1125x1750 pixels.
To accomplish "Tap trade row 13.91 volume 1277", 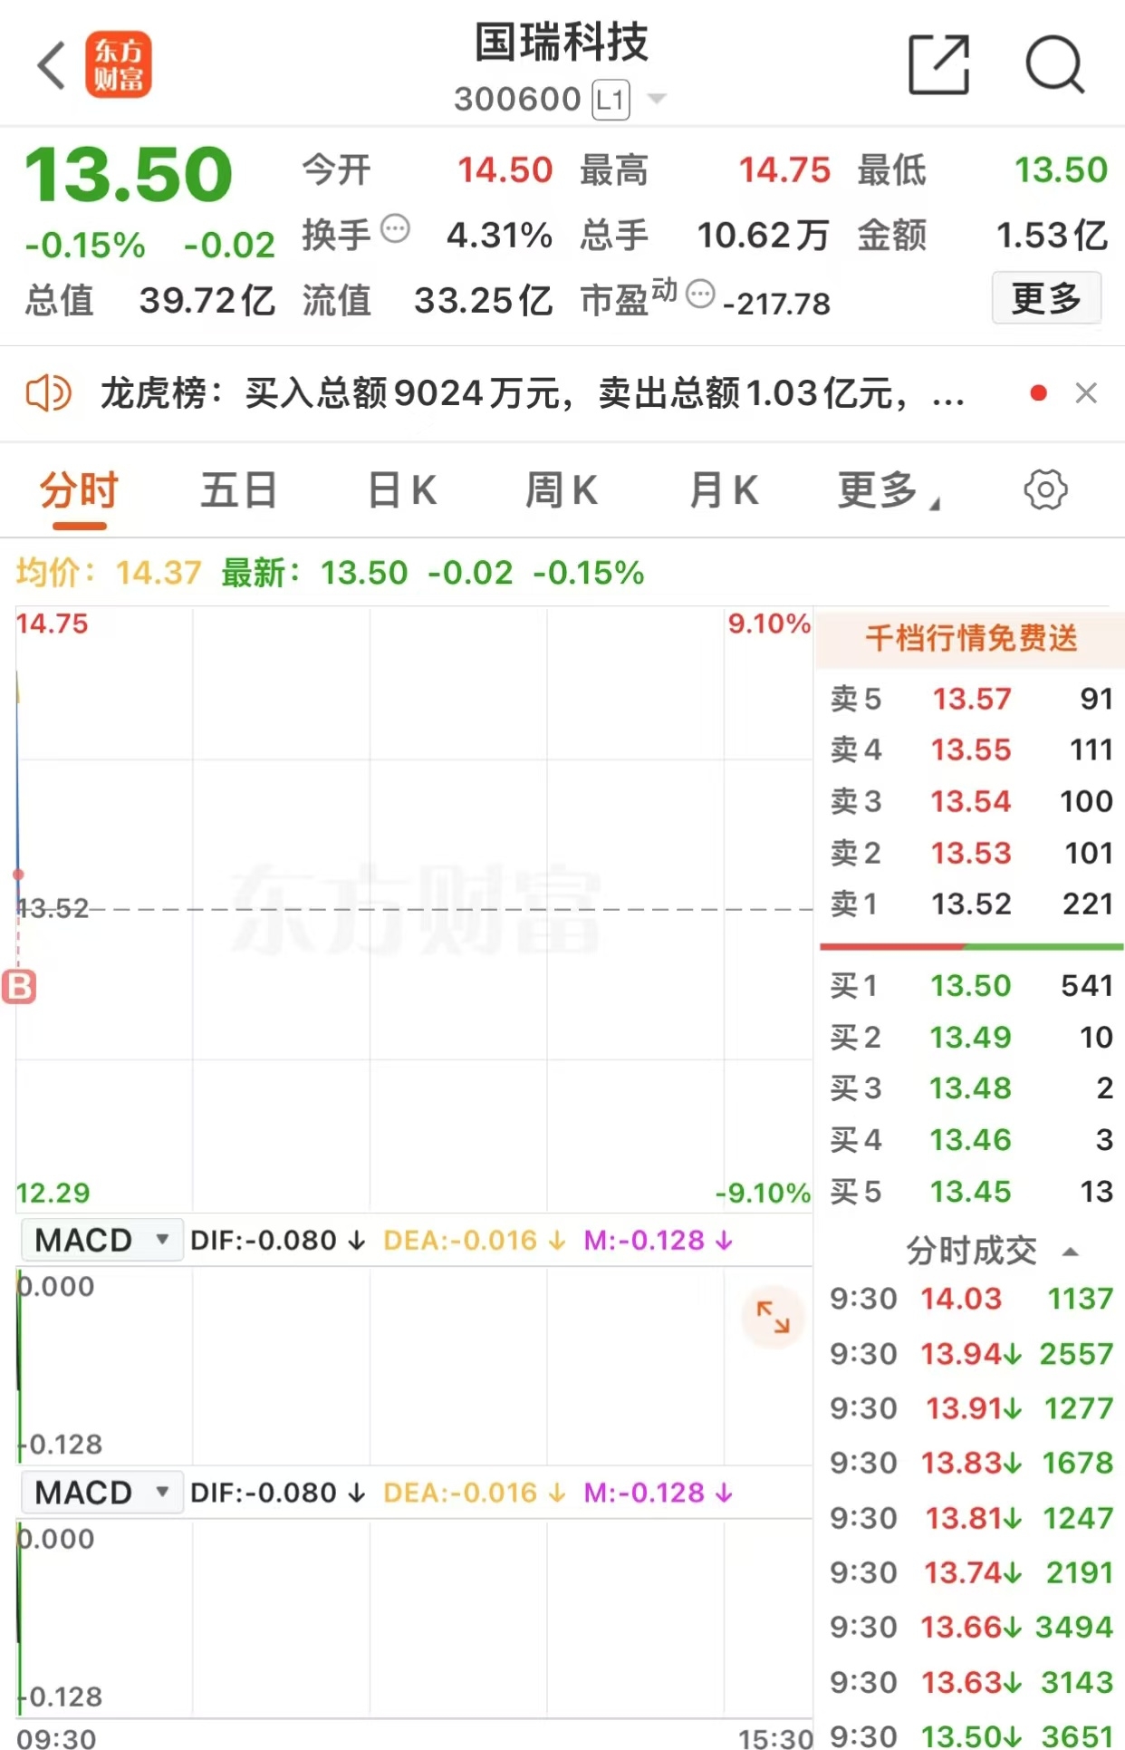I will click(971, 1408).
